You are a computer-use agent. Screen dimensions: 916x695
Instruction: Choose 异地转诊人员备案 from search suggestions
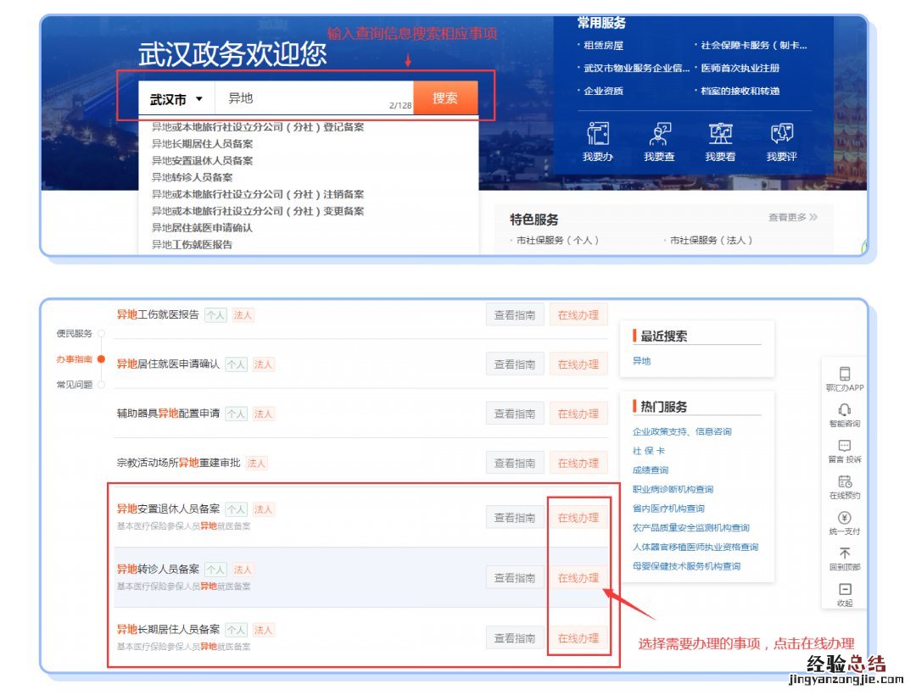click(192, 177)
